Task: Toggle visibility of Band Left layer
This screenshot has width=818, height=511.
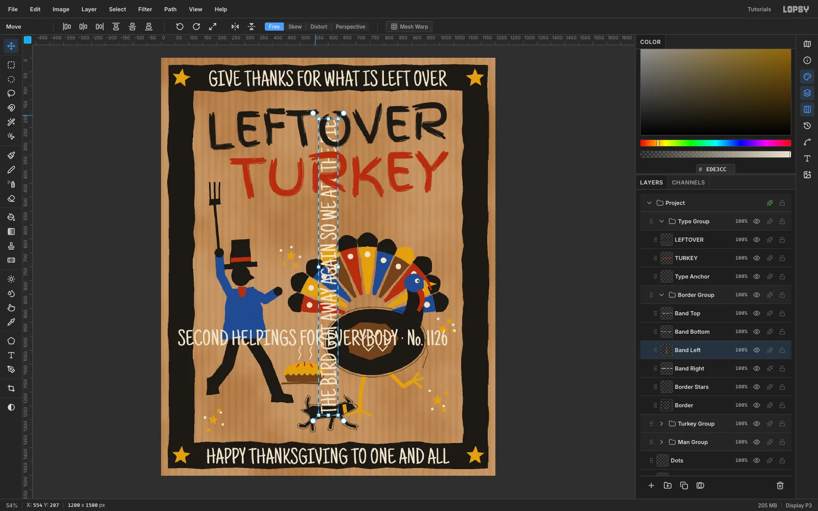Action: [757, 350]
